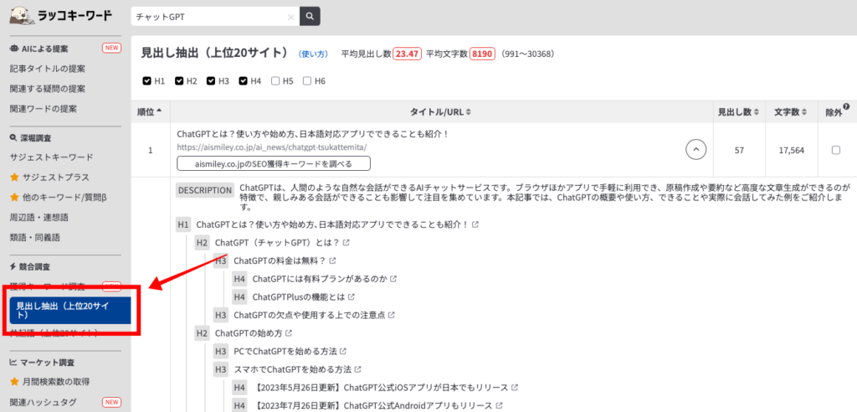
Task: Click star icon beside 月間検索数の取得
Action: coord(14,381)
